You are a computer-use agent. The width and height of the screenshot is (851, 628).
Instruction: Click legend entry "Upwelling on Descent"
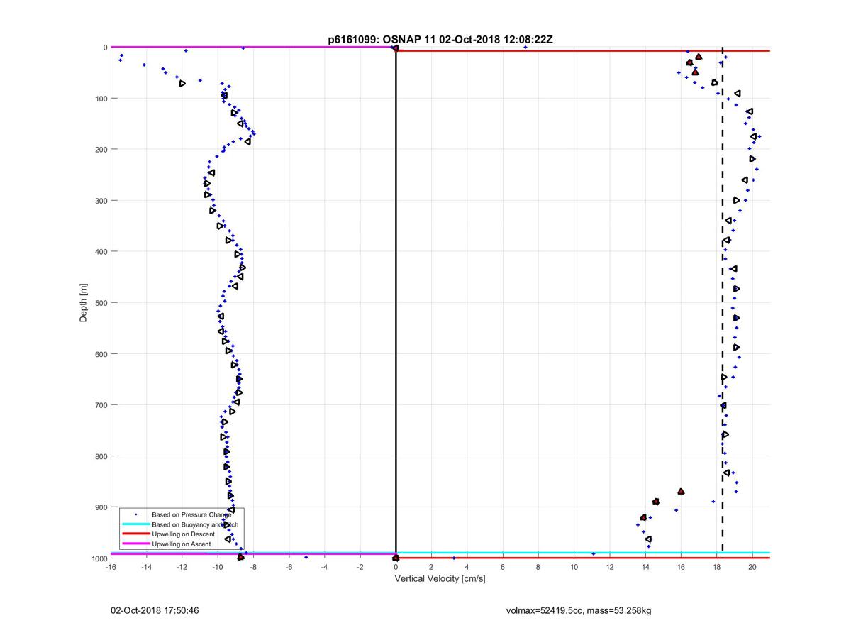(182, 534)
